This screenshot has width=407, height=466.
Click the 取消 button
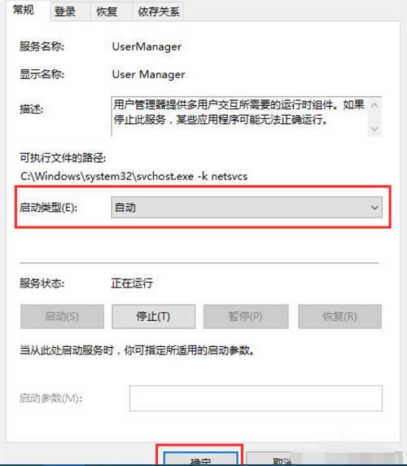point(282,460)
